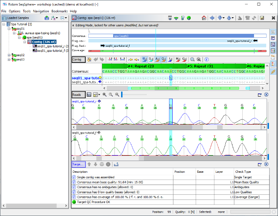This screenshot has height=216, width=278.
Task: Open the Bookmarks menu
Action: click(x=59, y=11)
